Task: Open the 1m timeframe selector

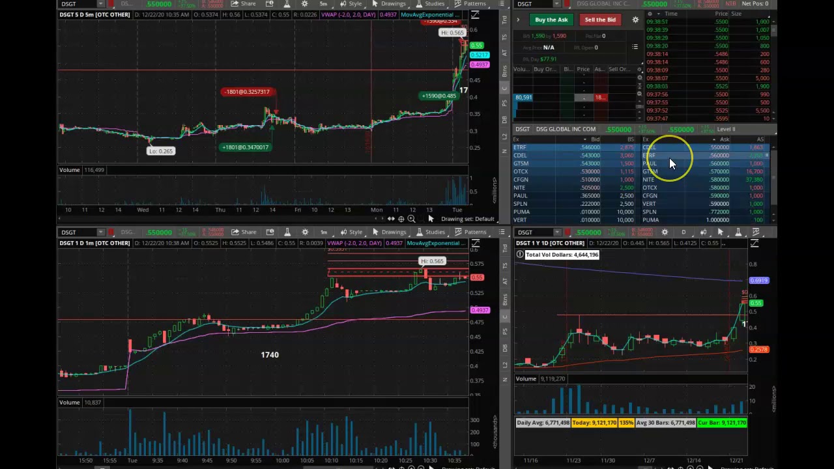Action: click(323, 232)
